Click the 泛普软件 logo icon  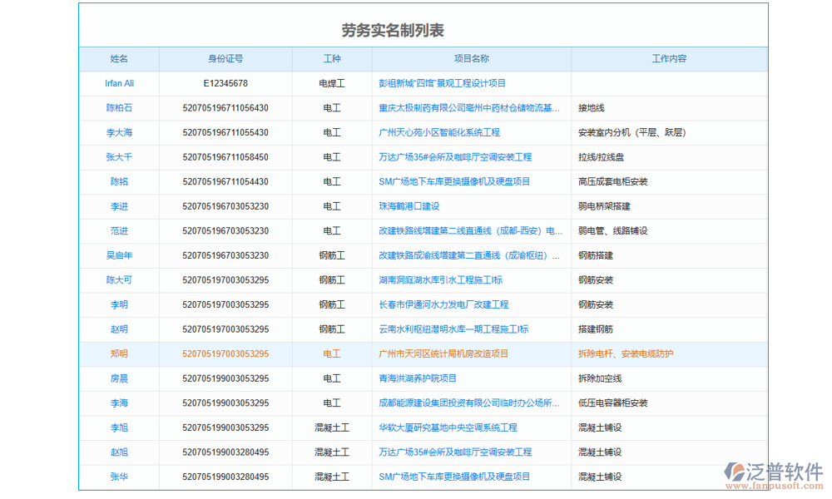(737, 471)
